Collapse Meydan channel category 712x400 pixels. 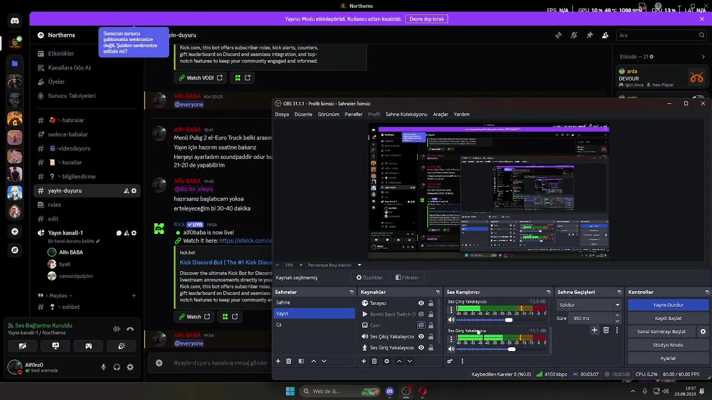55,296
